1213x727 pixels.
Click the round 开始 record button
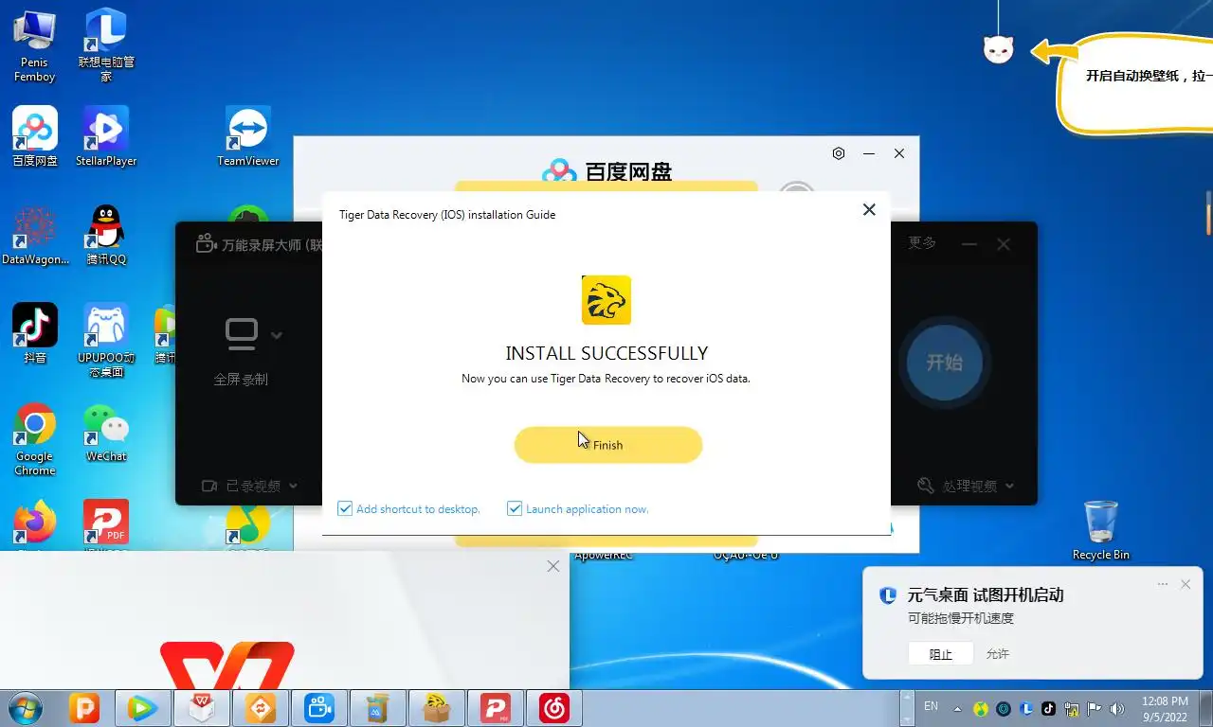pyautogui.click(x=944, y=363)
